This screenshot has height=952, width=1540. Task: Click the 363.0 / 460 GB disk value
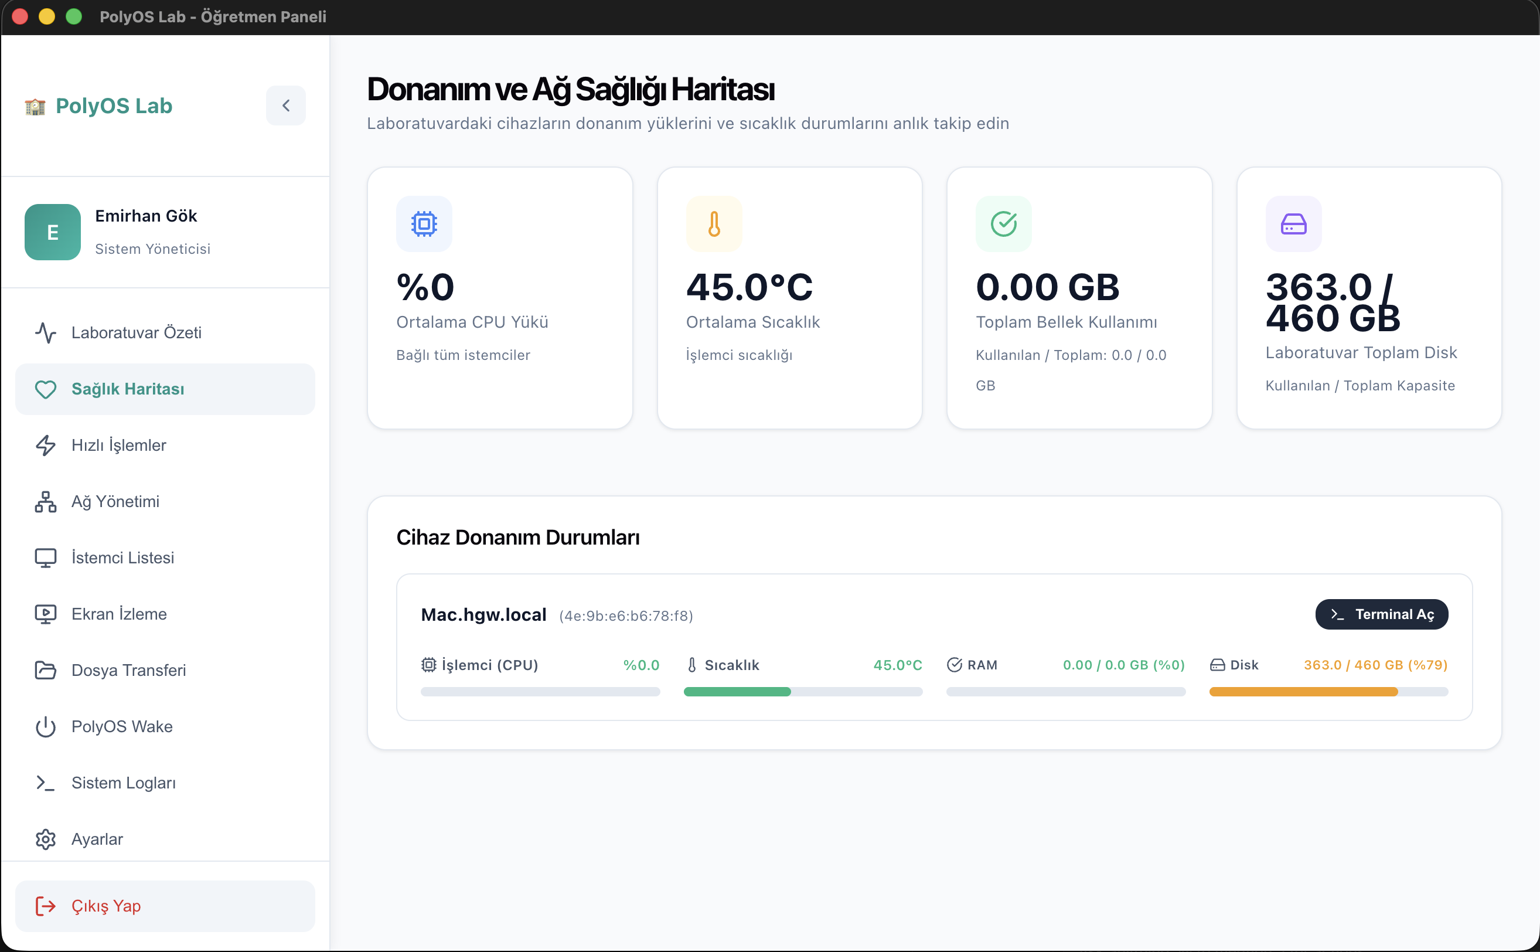tap(1334, 302)
